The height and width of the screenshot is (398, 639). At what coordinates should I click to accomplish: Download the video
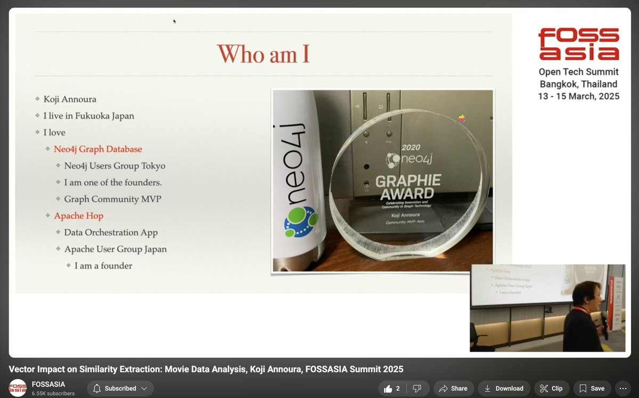[x=504, y=388]
